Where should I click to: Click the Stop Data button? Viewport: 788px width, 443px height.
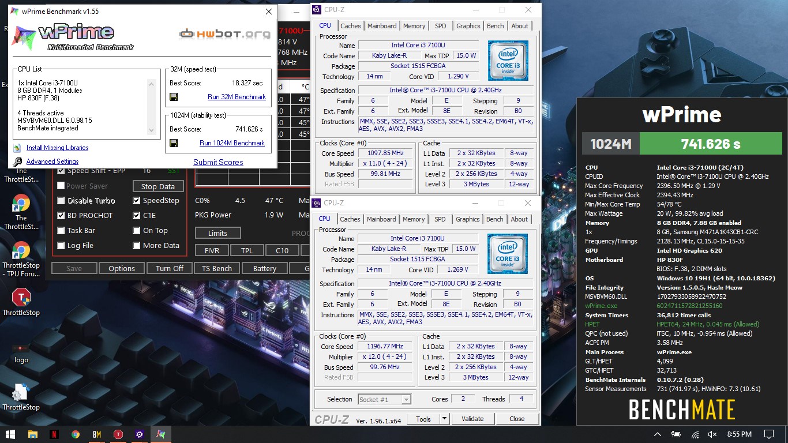(x=158, y=186)
